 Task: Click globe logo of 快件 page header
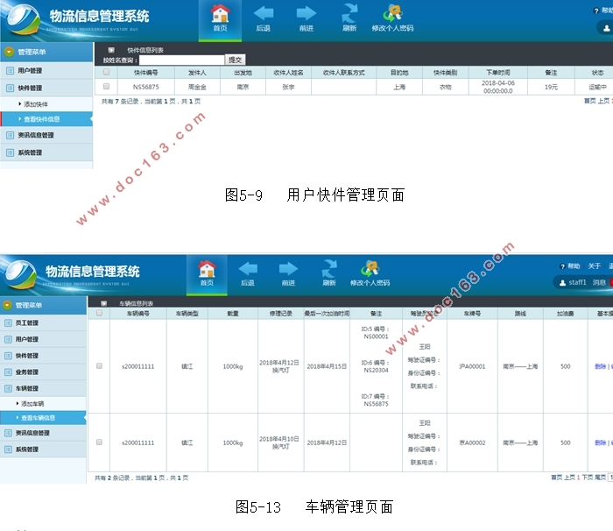tap(23, 18)
